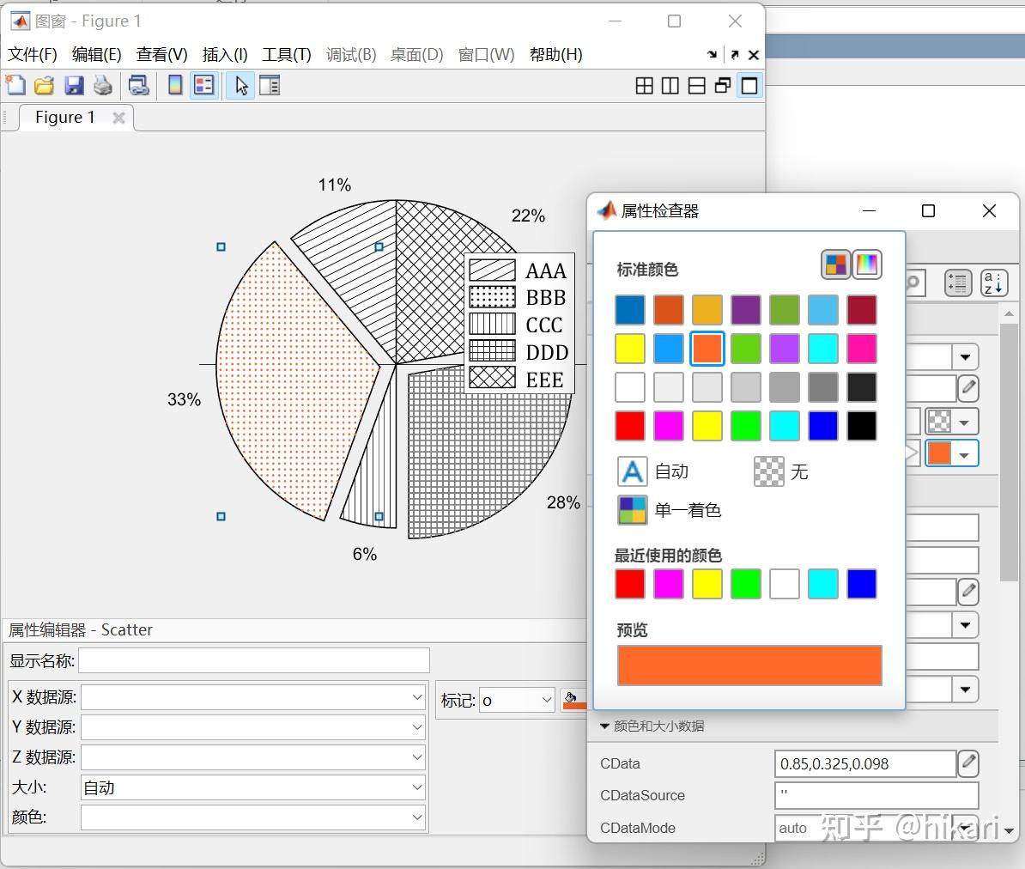Open the gradient color picker icon
Screen dimensions: 1025x869
click(867, 264)
